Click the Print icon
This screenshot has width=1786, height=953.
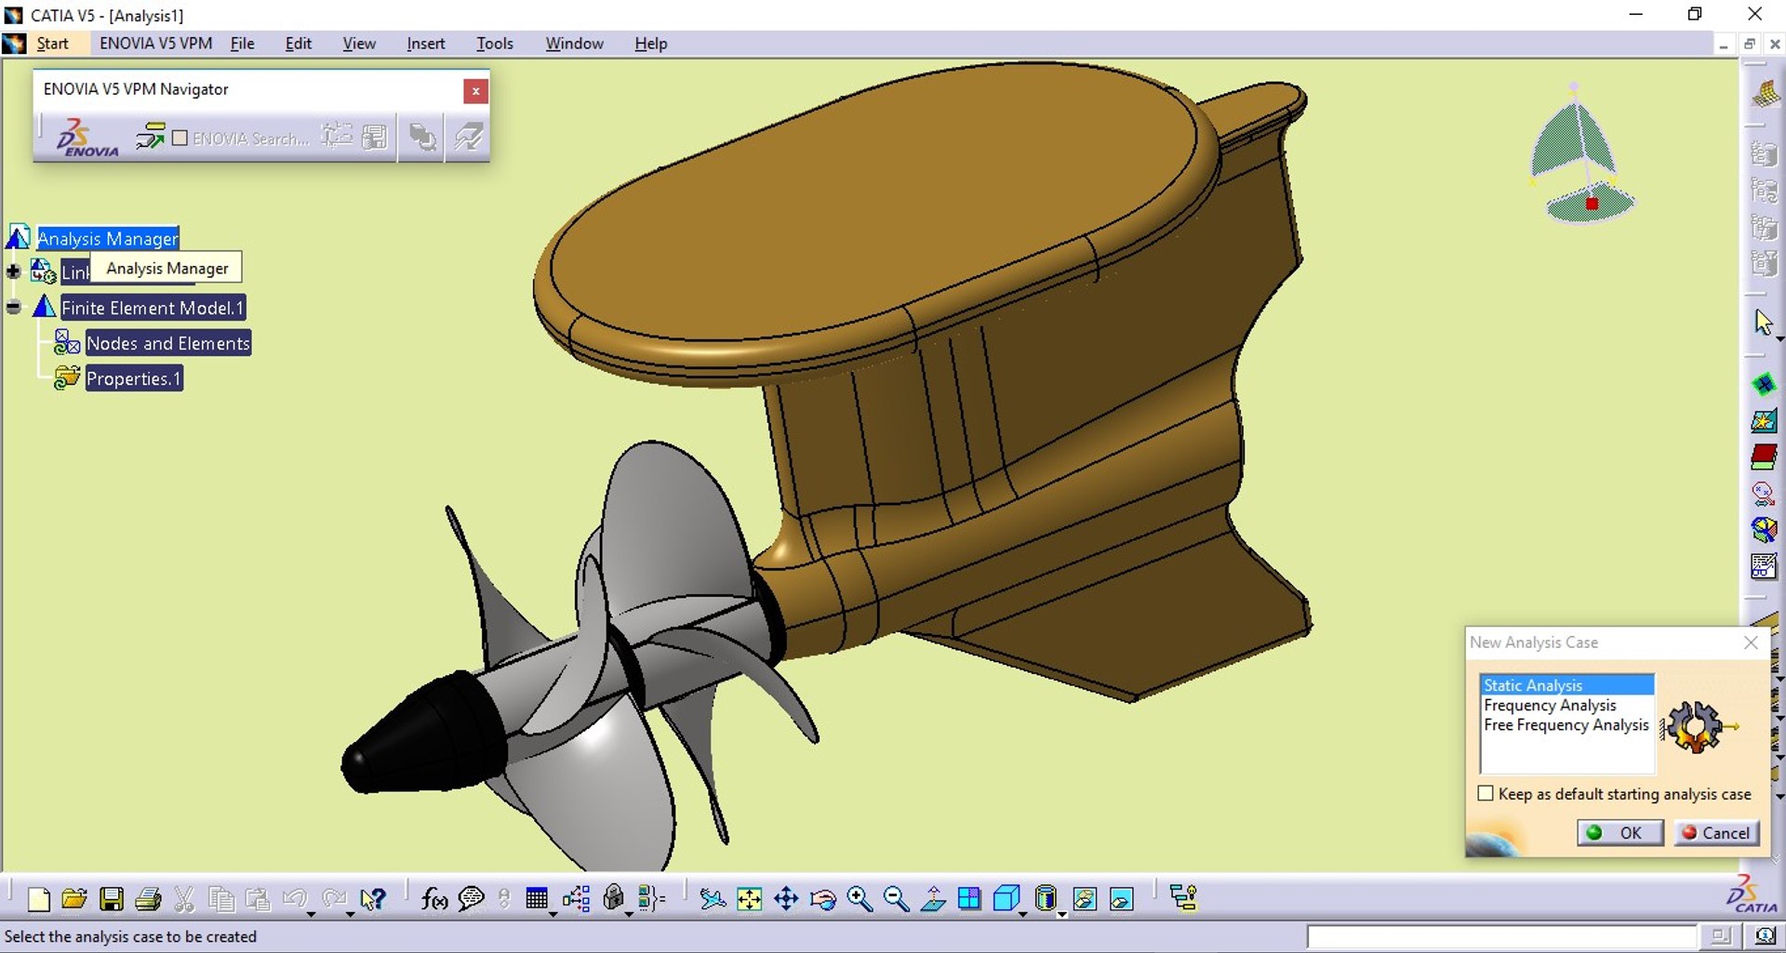148,899
